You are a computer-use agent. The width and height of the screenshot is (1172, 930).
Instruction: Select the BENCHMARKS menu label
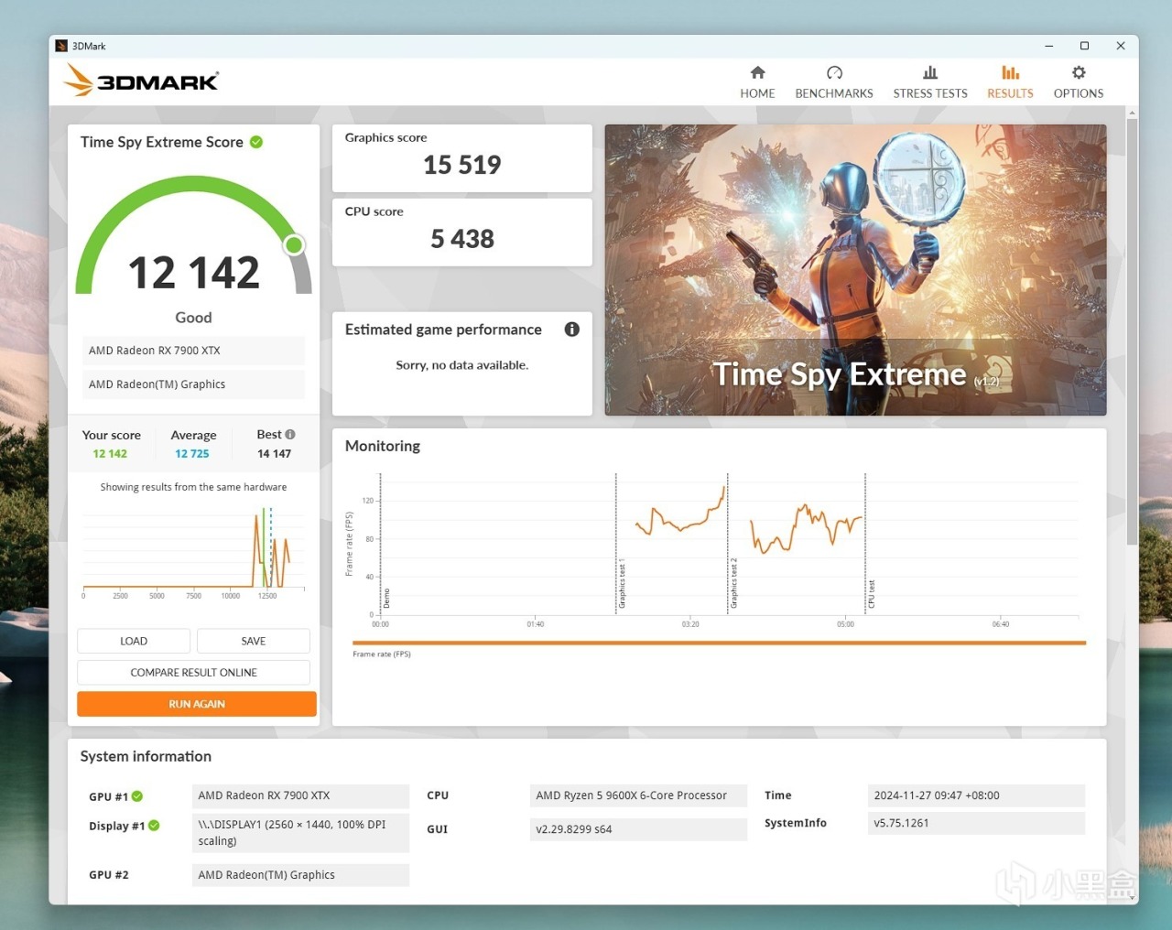[x=834, y=93]
